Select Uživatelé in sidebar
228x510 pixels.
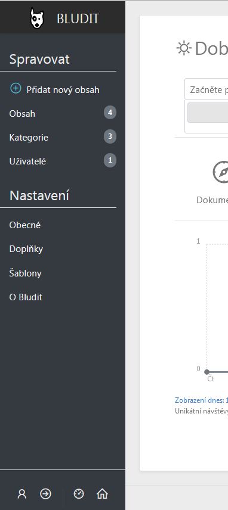click(x=27, y=161)
